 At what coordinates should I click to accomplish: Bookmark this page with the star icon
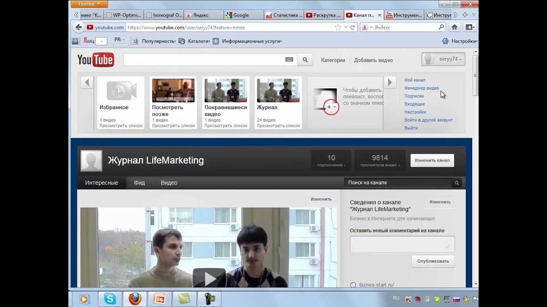pyautogui.click(x=338, y=27)
